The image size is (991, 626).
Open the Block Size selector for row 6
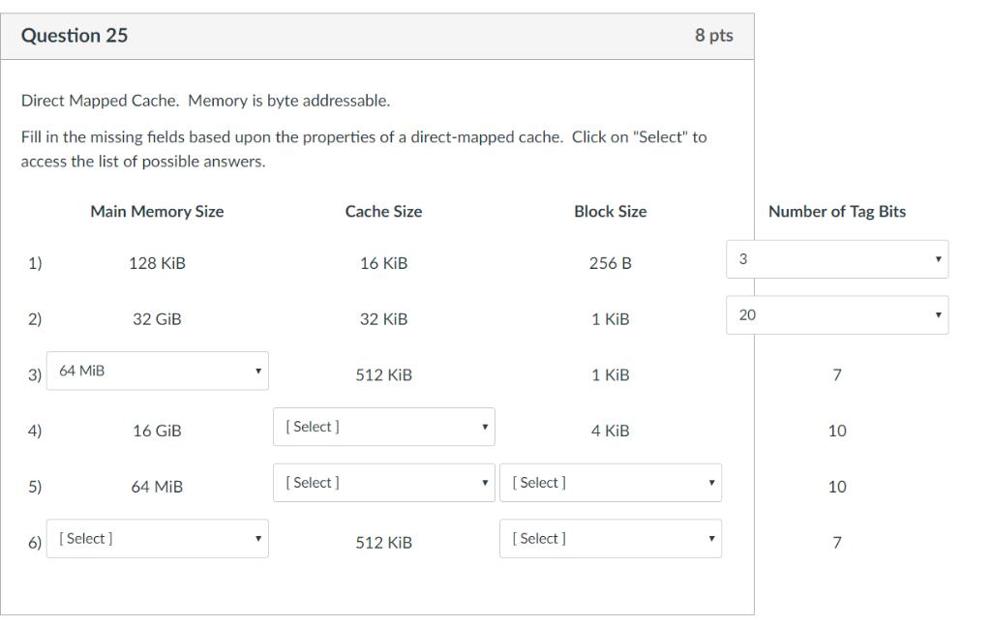coord(610,538)
